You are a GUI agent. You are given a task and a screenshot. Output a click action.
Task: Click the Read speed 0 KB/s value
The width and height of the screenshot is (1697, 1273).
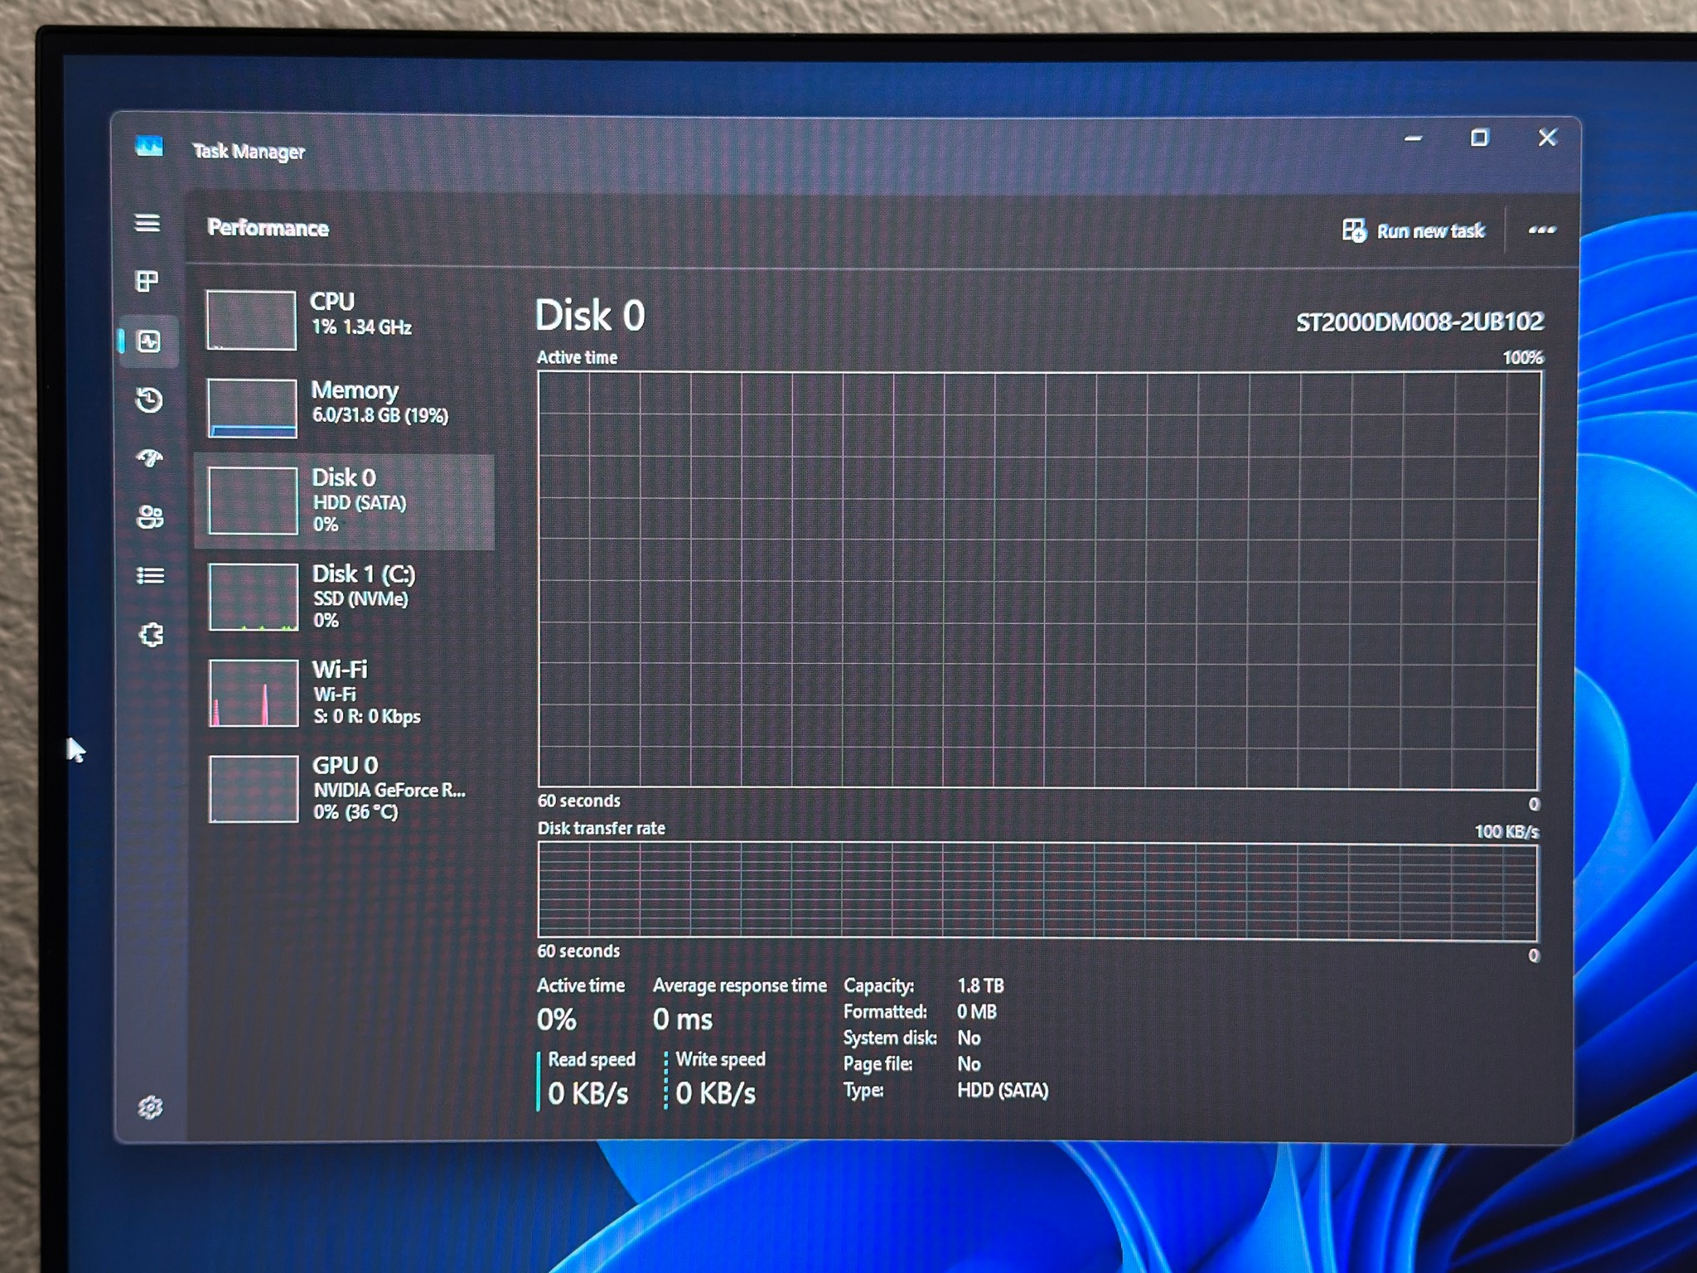(588, 1093)
